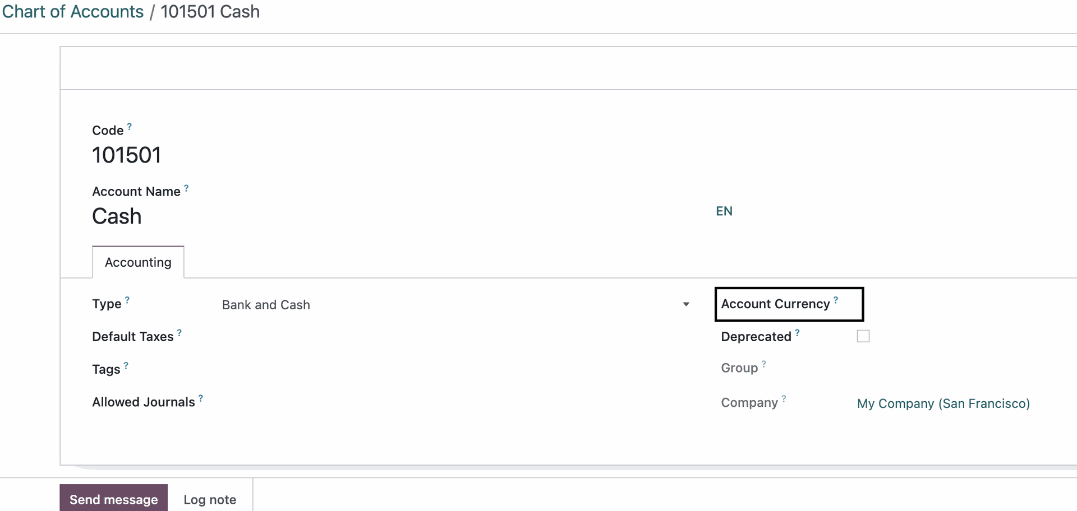Click the Company field help icon

[x=784, y=399]
